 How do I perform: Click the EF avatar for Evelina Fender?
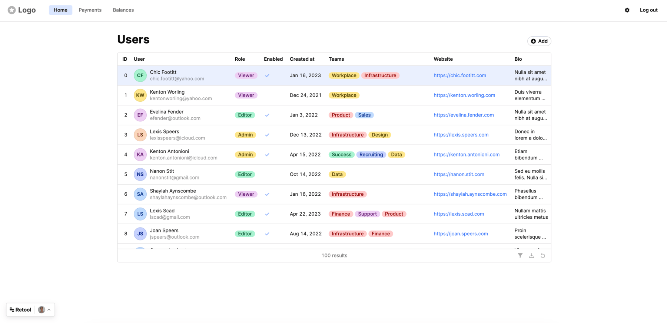coord(140,115)
